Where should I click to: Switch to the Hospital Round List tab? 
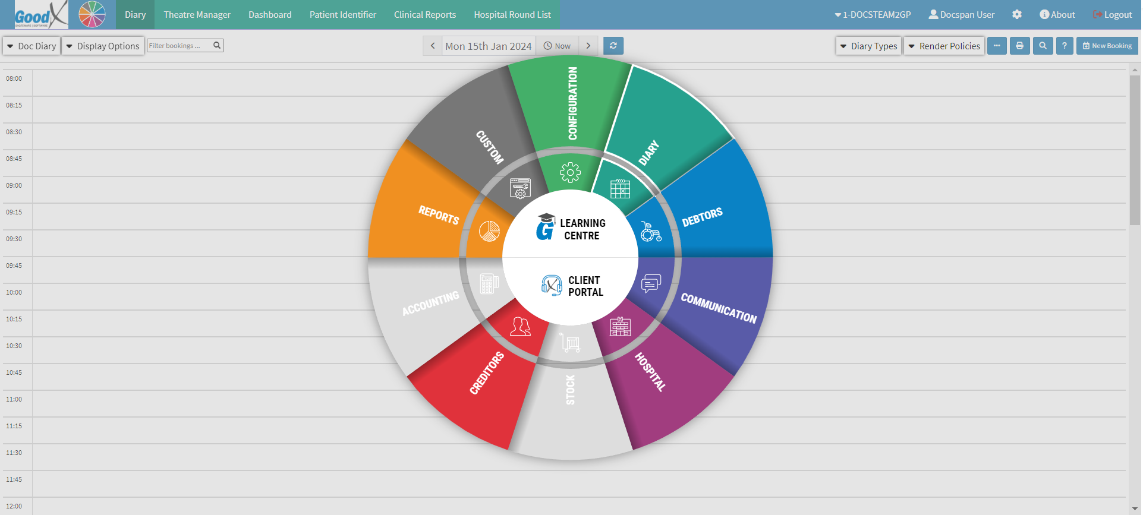click(x=512, y=14)
